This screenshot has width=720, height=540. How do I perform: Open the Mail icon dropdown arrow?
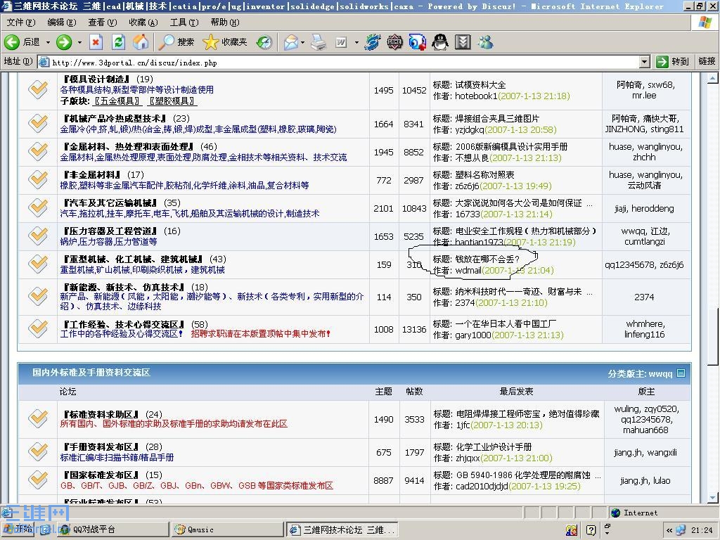(x=302, y=42)
